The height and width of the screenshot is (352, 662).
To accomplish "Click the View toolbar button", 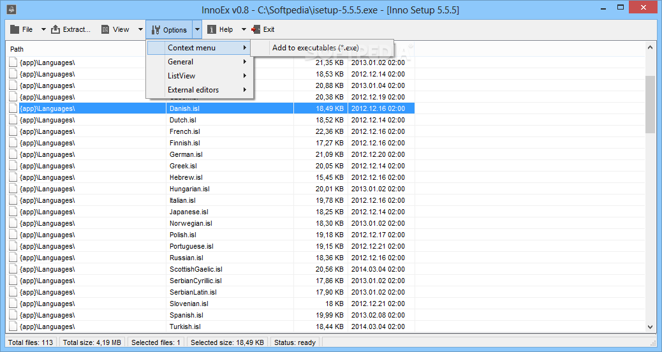I will tap(116, 29).
